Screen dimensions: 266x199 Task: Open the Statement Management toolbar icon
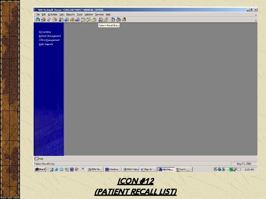[x=49, y=20]
